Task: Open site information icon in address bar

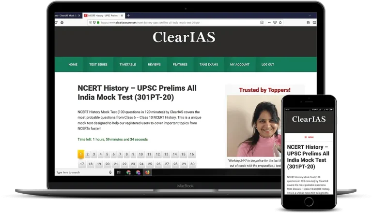Action: 91,23
